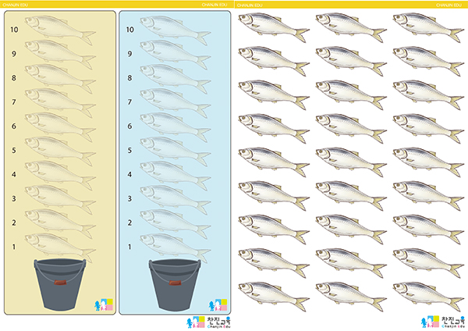Select number 6 in the blue panel
Screen dimensions: 468x331
129,126
